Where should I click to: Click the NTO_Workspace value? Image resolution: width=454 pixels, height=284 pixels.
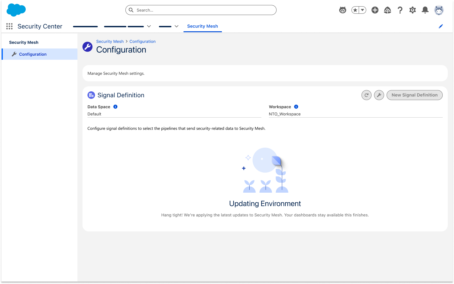[x=285, y=114]
